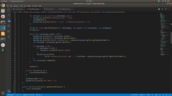Click DistributedWordCount in the breadcrumb
172x96 pixels.
click(x=55, y=12)
